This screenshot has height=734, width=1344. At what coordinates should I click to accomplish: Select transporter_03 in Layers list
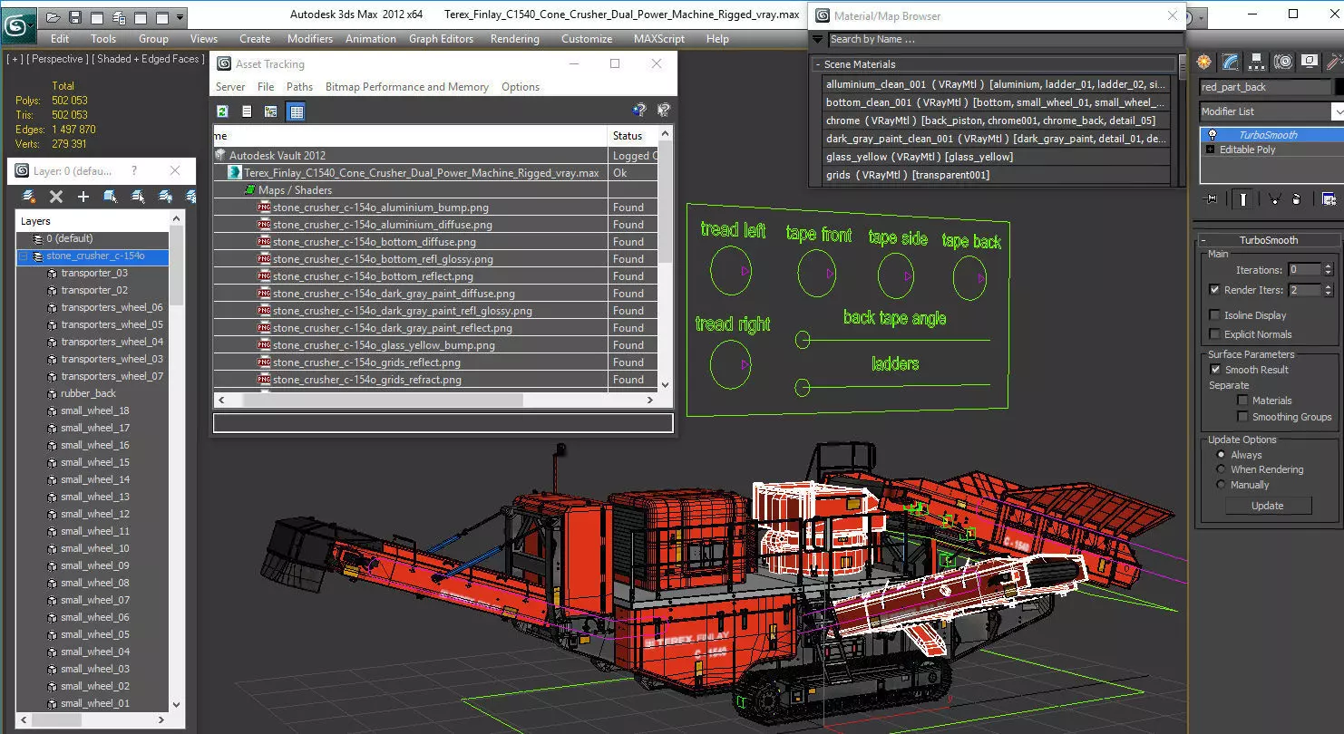click(x=94, y=273)
